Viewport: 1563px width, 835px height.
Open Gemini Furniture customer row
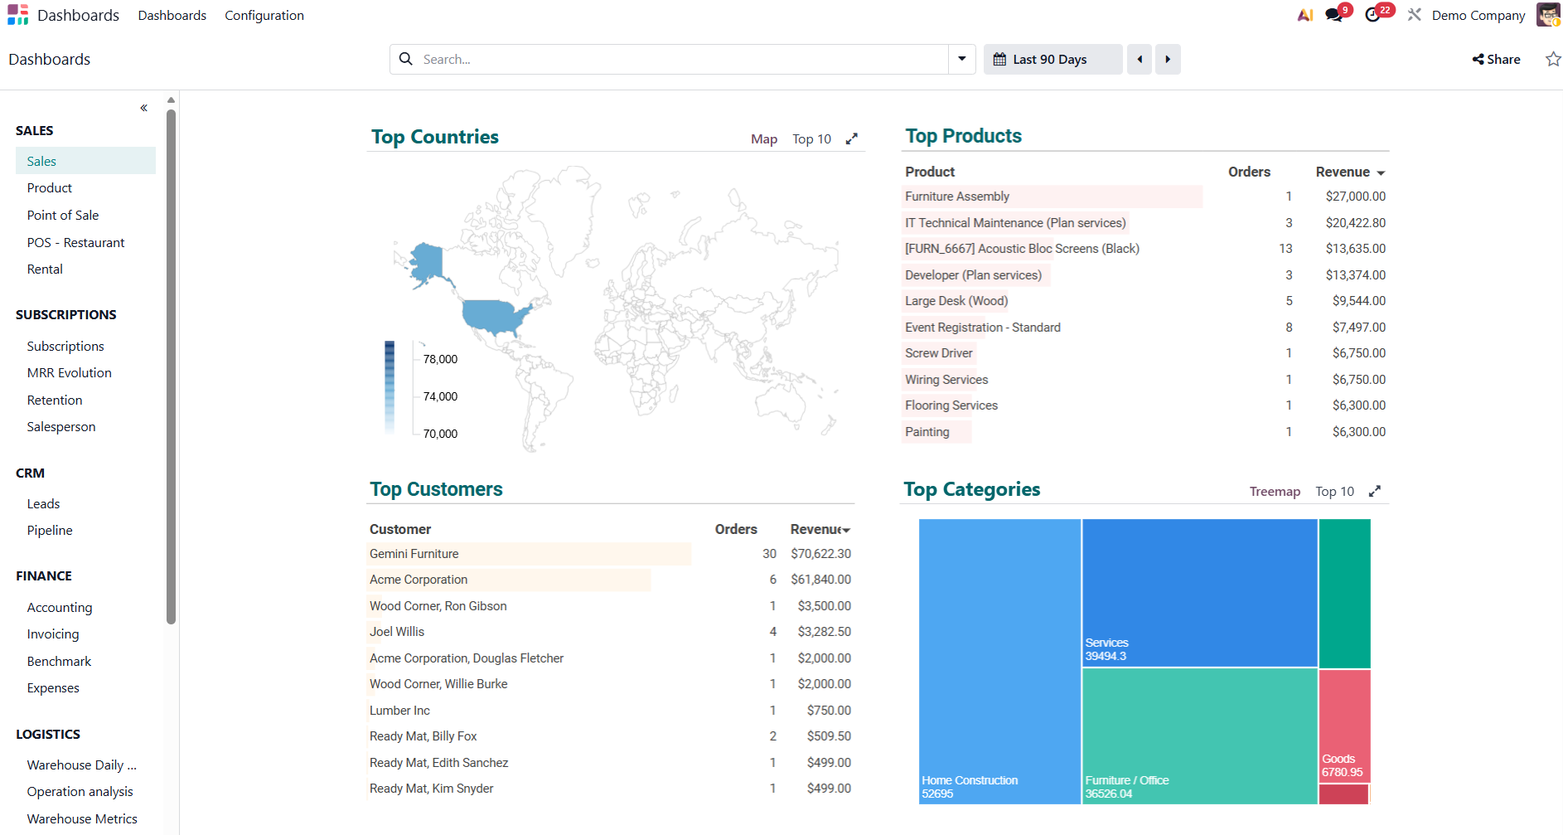[414, 553]
